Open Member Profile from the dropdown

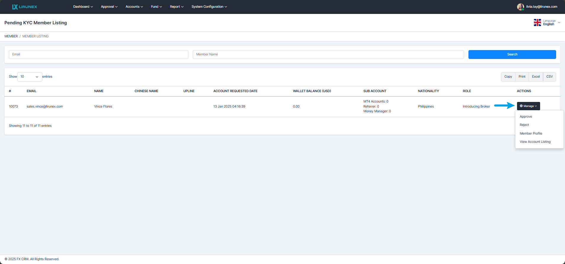pos(531,134)
